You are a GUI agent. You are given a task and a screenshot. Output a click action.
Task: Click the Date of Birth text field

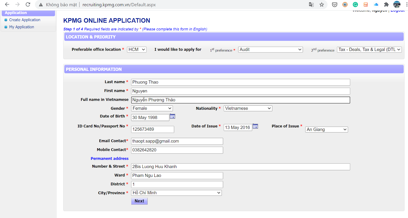(x=150, y=117)
